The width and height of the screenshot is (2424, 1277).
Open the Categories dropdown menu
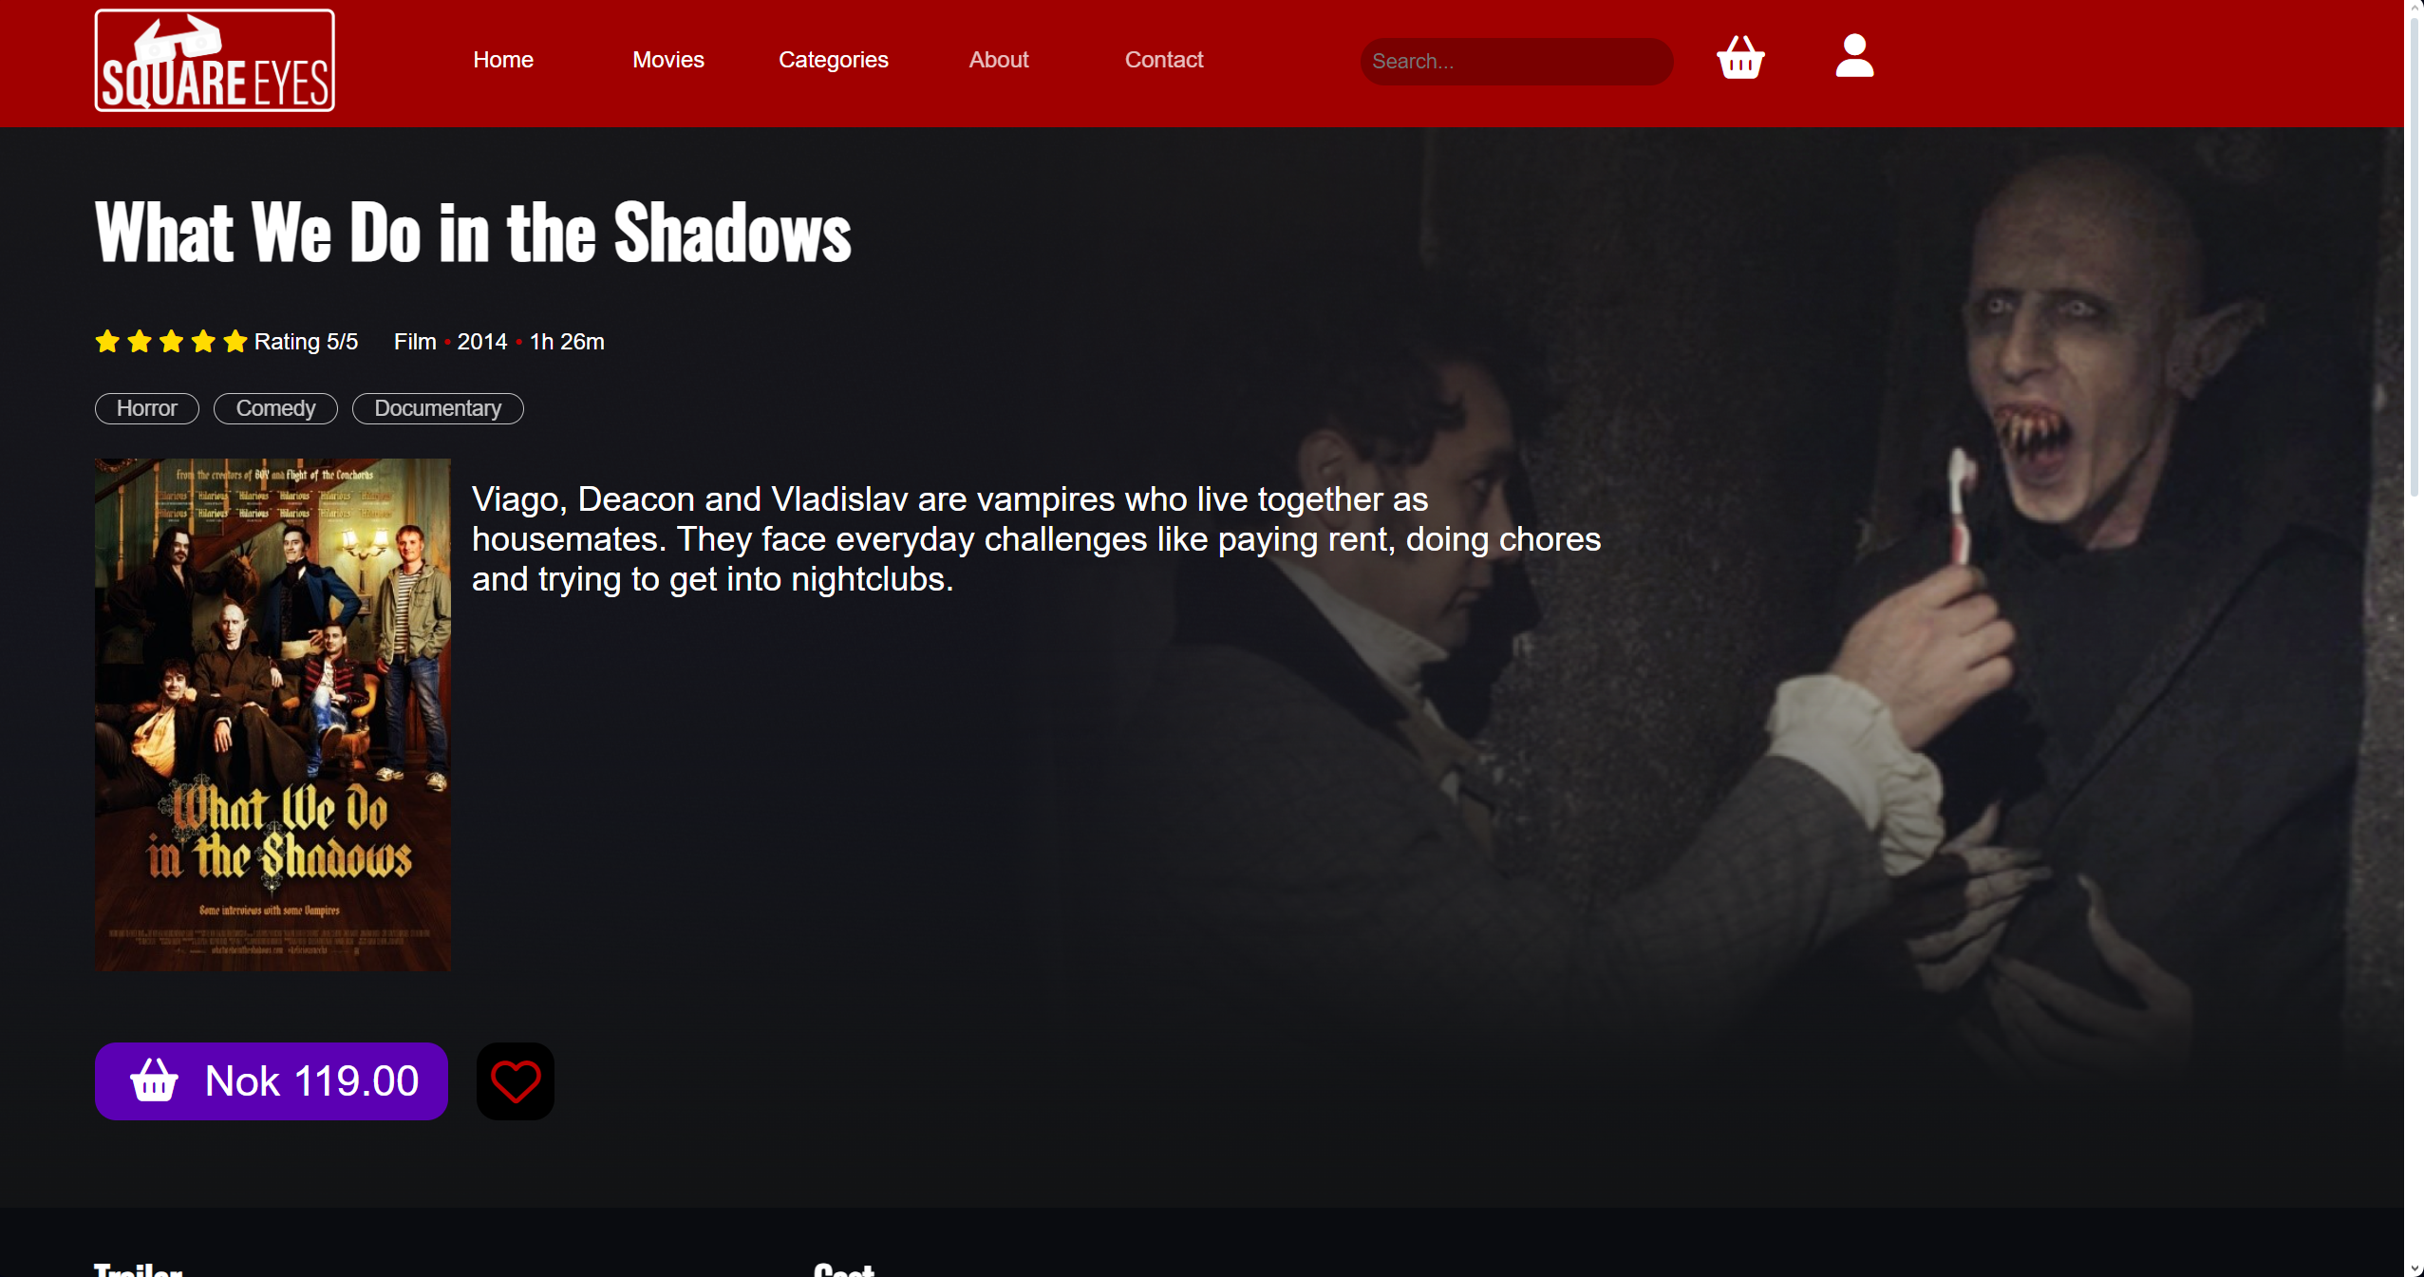point(834,59)
